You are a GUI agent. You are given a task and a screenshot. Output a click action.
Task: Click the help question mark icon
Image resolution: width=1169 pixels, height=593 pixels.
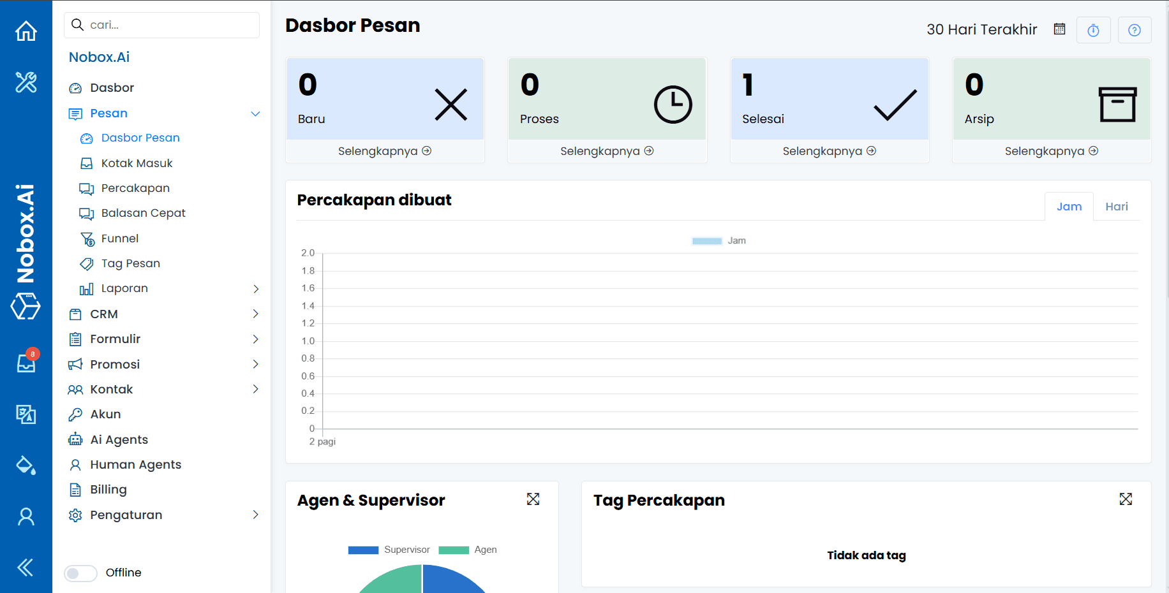point(1135,29)
